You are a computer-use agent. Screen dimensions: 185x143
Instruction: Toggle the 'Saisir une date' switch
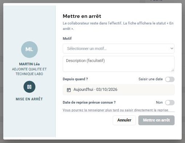point(170,80)
